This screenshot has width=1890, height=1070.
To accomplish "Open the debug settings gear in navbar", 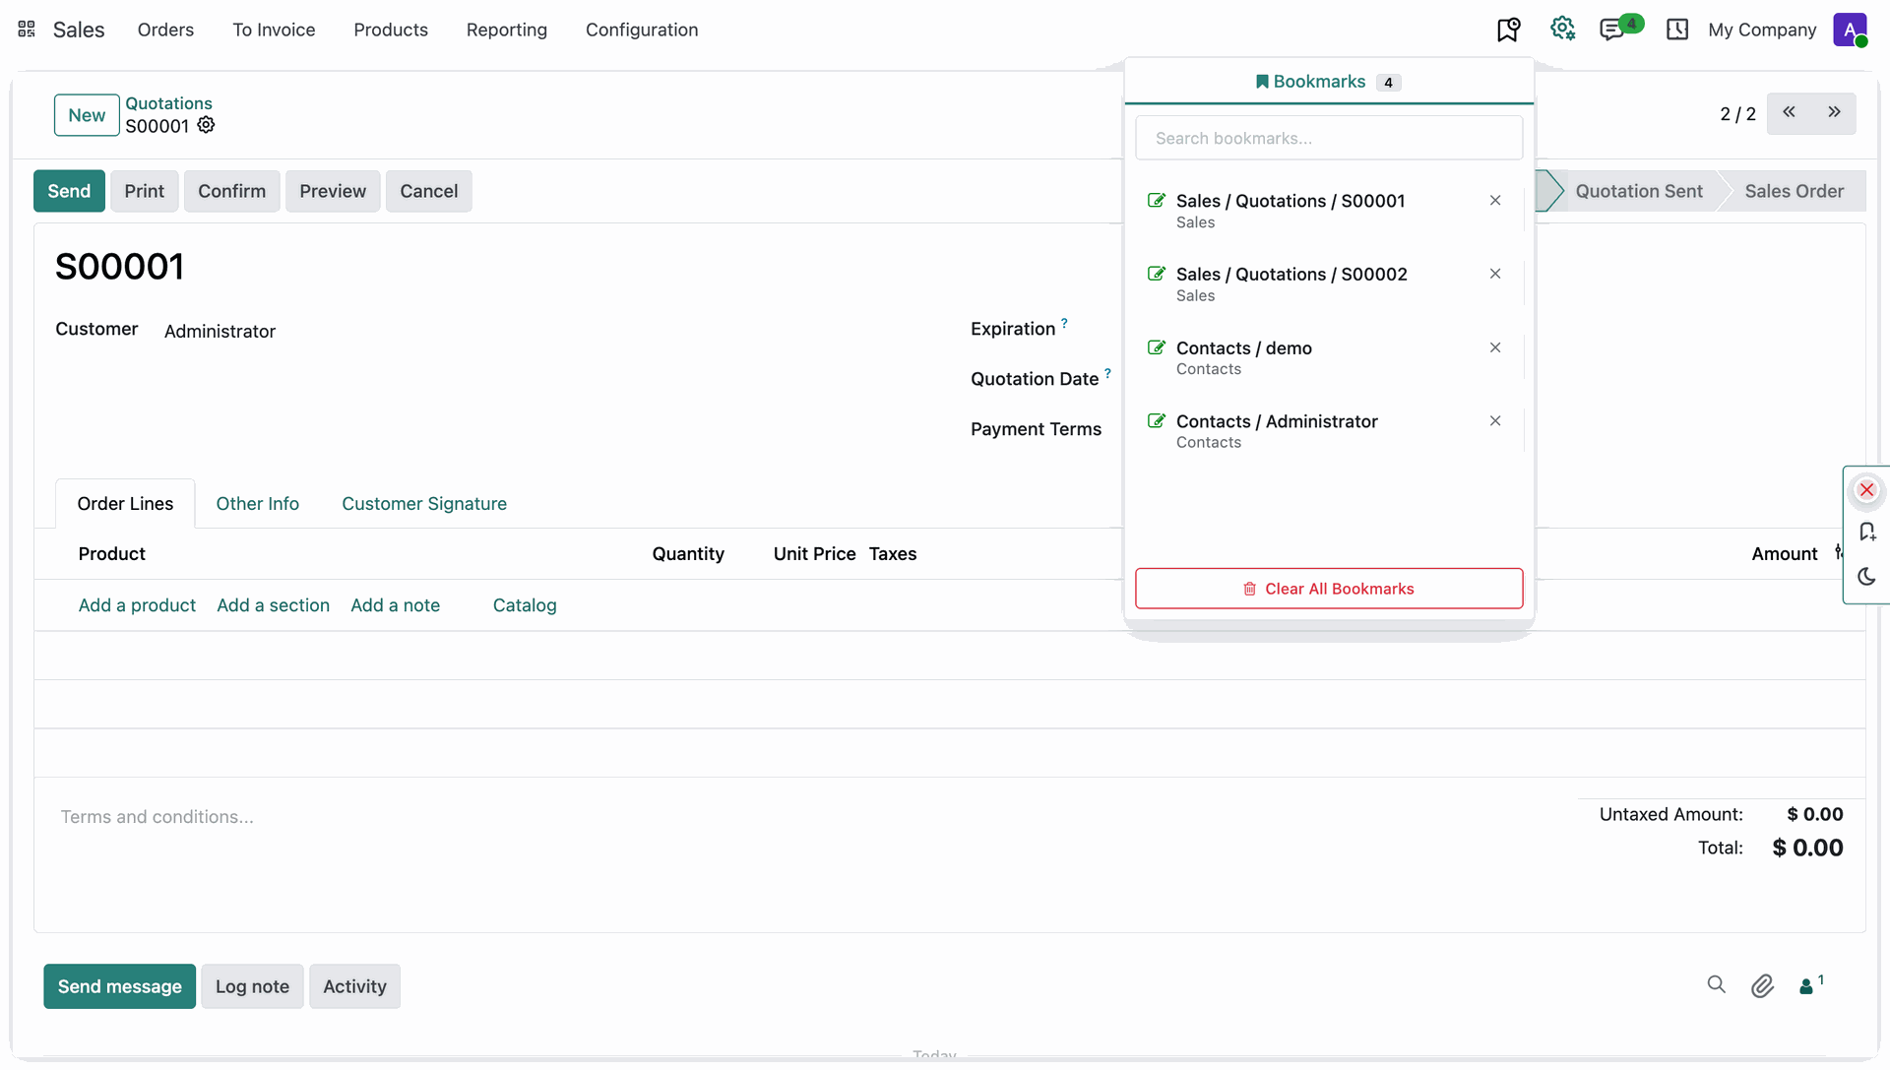I will pyautogui.click(x=1562, y=29).
